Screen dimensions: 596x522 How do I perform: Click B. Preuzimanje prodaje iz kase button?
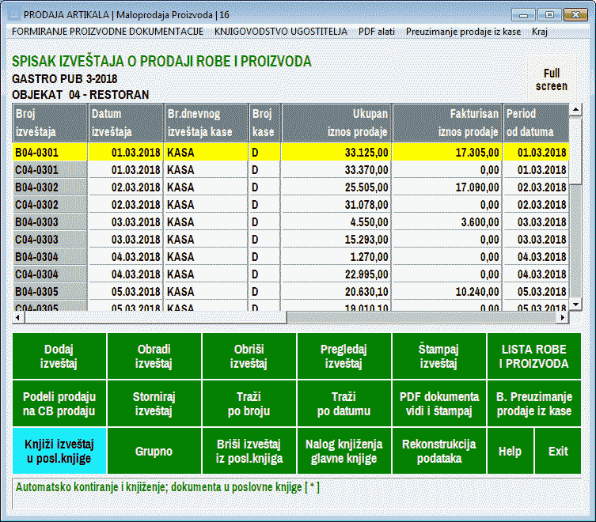pyautogui.click(x=534, y=403)
